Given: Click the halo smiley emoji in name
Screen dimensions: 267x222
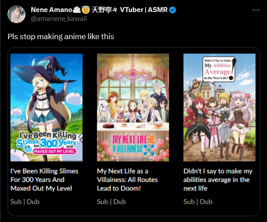Looking at the screenshot, I should coord(86,10).
